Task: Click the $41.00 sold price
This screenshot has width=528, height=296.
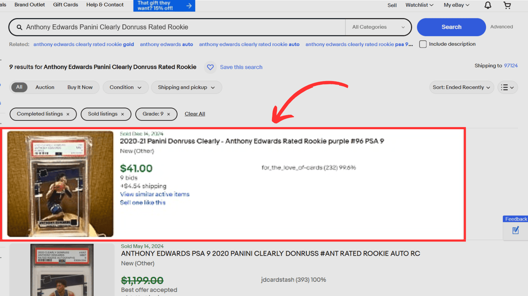Action: (x=136, y=169)
